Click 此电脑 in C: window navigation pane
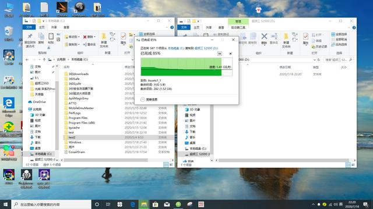The width and height of the screenshot is (373, 209). pyautogui.click(x=37, y=109)
